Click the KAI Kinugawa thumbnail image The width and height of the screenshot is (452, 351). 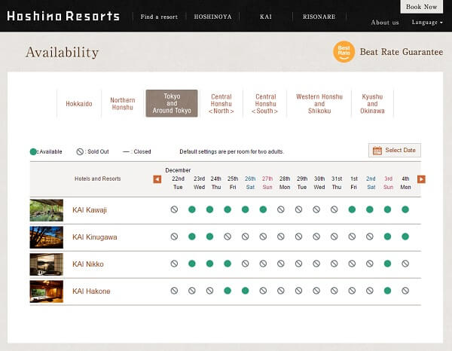[x=47, y=237]
